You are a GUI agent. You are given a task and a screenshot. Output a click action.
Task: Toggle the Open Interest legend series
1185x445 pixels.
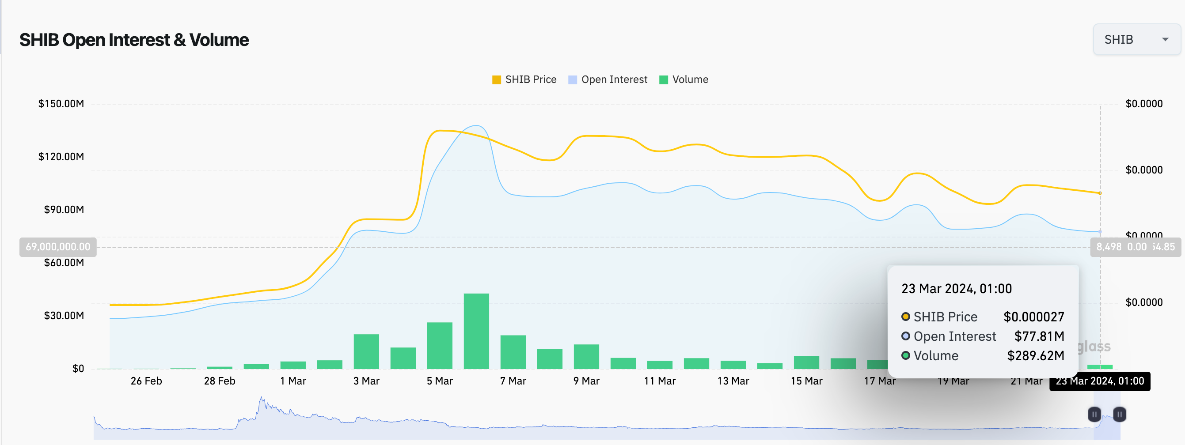pyautogui.click(x=614, y=79)
